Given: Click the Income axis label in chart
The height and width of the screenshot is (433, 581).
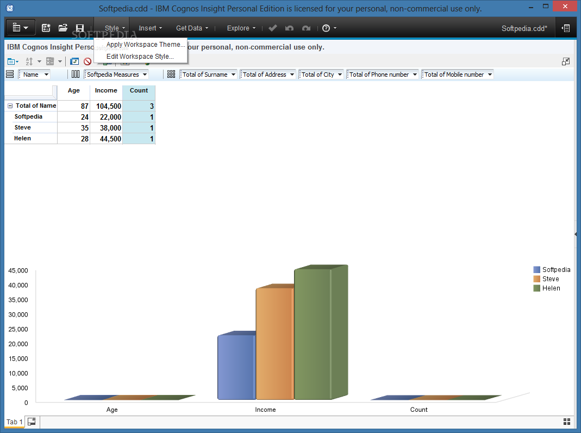Looking at the screenshot, I should tap(265, 410).
